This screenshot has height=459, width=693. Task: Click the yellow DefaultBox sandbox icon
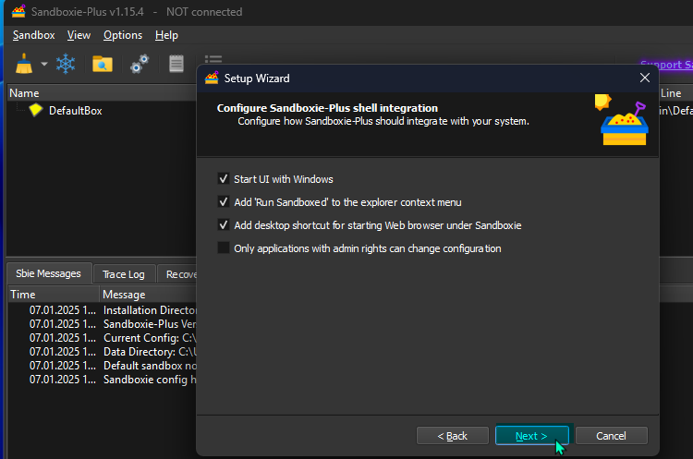pyautogui.click(x=35, y=110)
